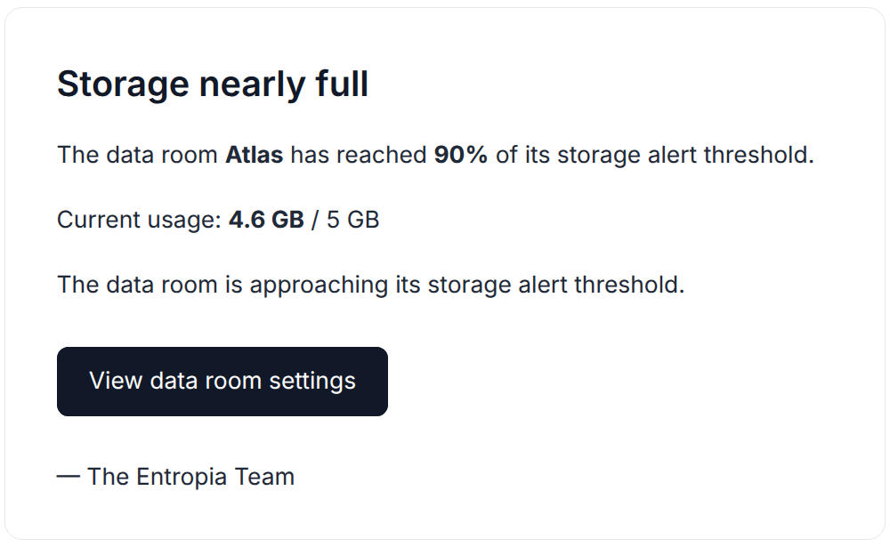Click the word Storage in the heading
Viewport: 890px width, 547px height.
125,84
